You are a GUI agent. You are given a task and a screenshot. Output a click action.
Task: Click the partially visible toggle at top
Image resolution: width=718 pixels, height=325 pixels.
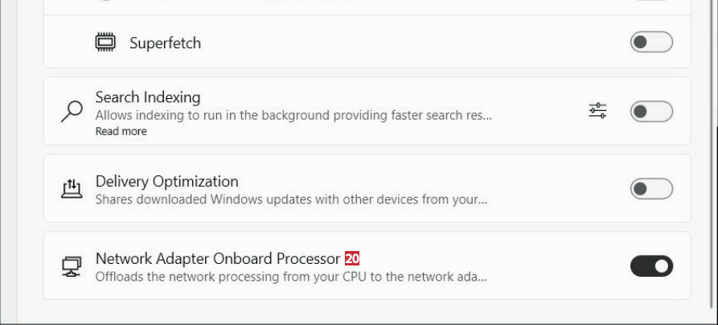(x=650, y=1)
